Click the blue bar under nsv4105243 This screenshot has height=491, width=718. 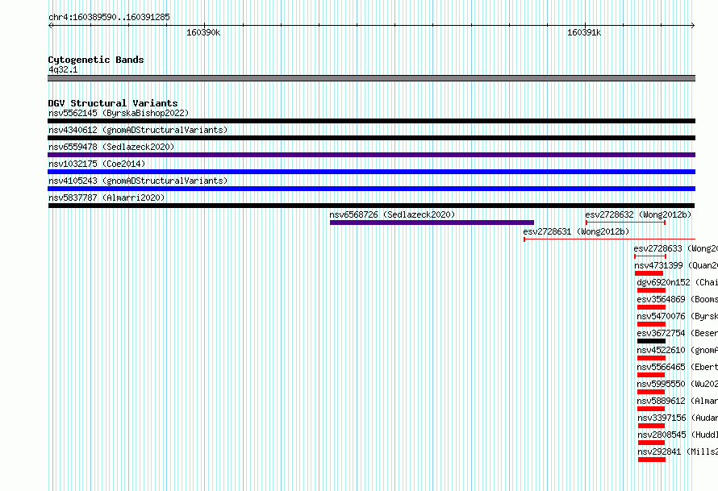pos(371,189)
